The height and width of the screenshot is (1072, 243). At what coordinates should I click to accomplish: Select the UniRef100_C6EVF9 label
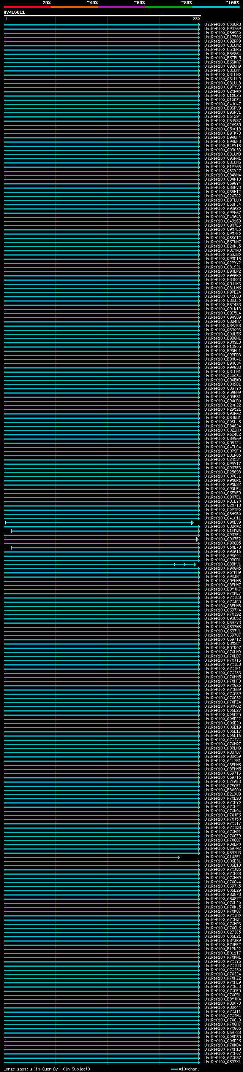pyautogui.click(x=222, y=493)
